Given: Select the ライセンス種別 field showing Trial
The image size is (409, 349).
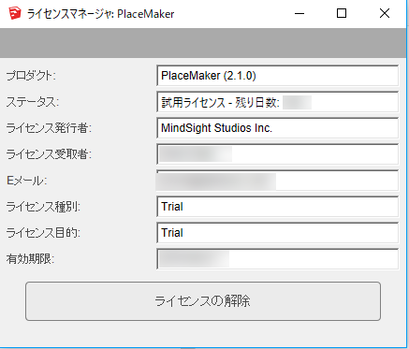Looking at the screenshot, I should (x=277, y=207).
